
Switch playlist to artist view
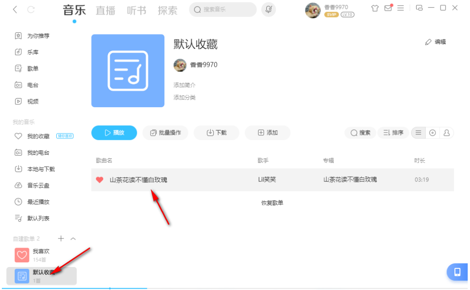click(x=446, y=133)
